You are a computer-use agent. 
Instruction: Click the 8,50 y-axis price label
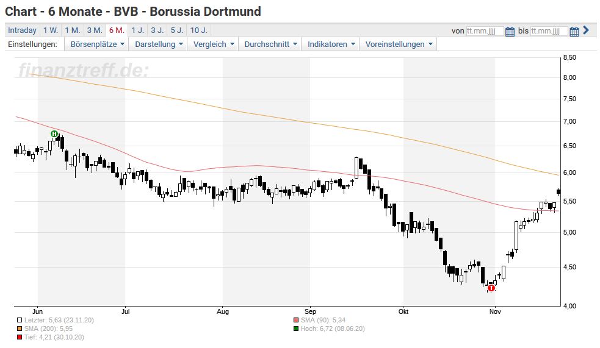[569, 58]
